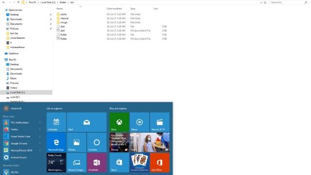Go up one folder level
Screen dimensions: 311x175
tap(18, 2)
